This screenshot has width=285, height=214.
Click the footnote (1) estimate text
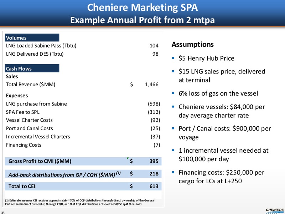(x=80, y=202)
